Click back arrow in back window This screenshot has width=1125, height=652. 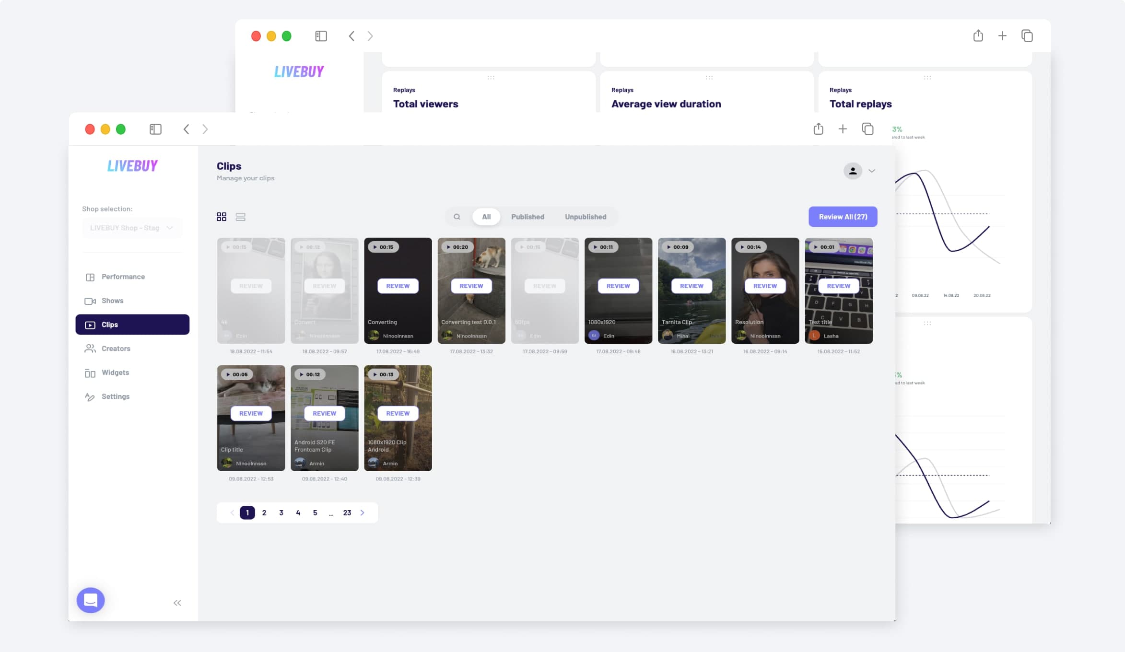[x=352, y=36]
